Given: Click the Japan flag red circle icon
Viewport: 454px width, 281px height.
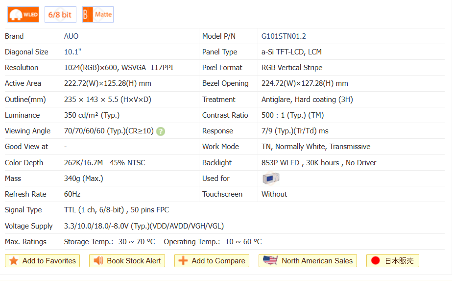Looking at the screenshot, I should tap(376, 261).
